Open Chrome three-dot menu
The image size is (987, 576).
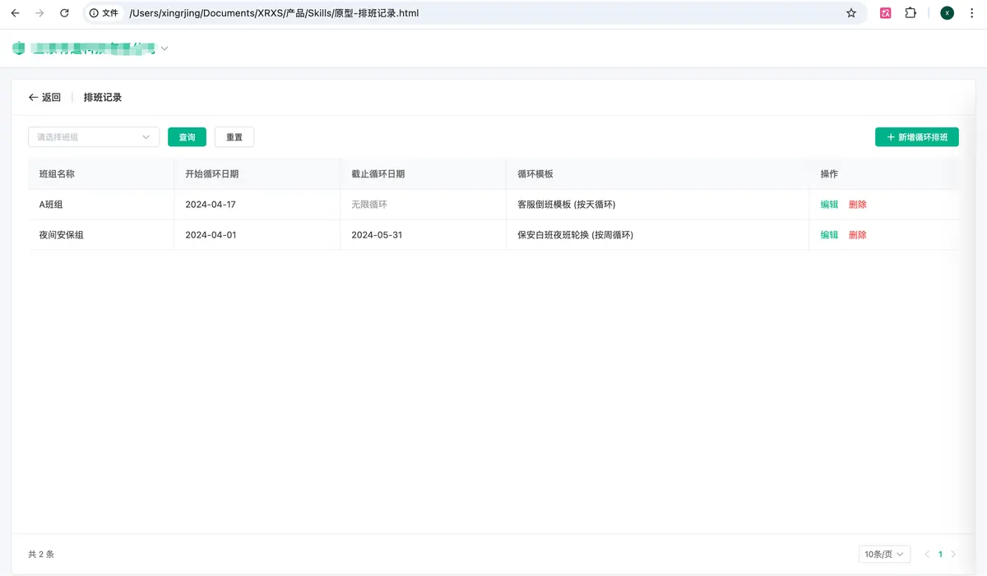tap(971, 13)
